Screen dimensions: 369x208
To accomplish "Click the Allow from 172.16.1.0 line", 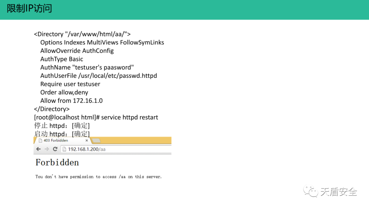I will coord(71,101).
